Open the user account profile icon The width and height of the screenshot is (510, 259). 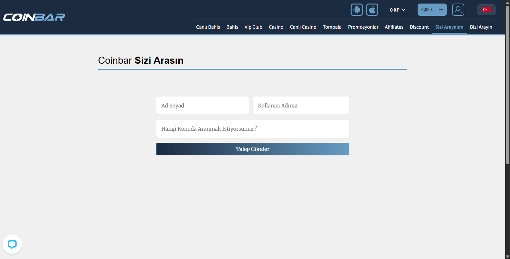[458, 10]
